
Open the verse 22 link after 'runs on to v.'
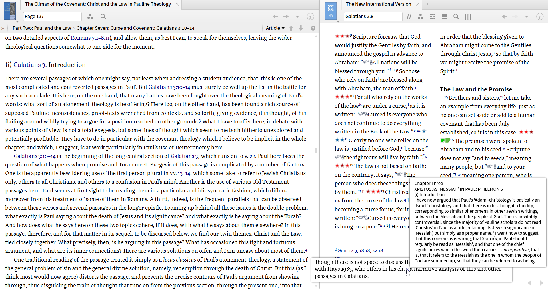[x=252, y=156]
